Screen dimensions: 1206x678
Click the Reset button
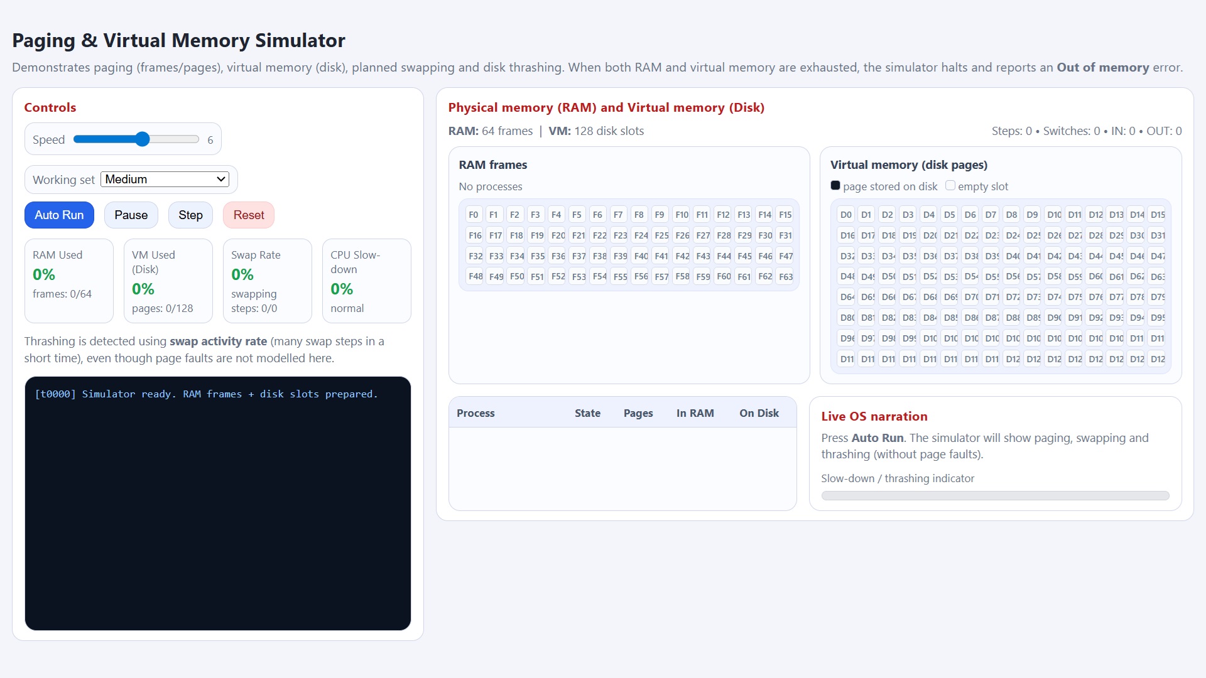[x=248, y=215]
